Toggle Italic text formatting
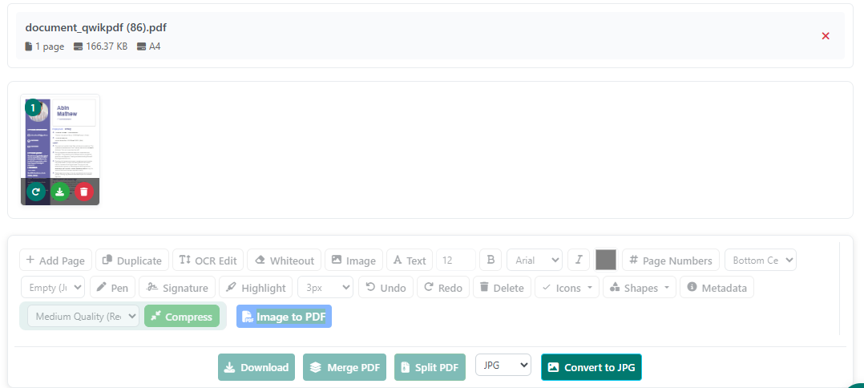Screen dimensions: 864x388 (x=578, y=261)
